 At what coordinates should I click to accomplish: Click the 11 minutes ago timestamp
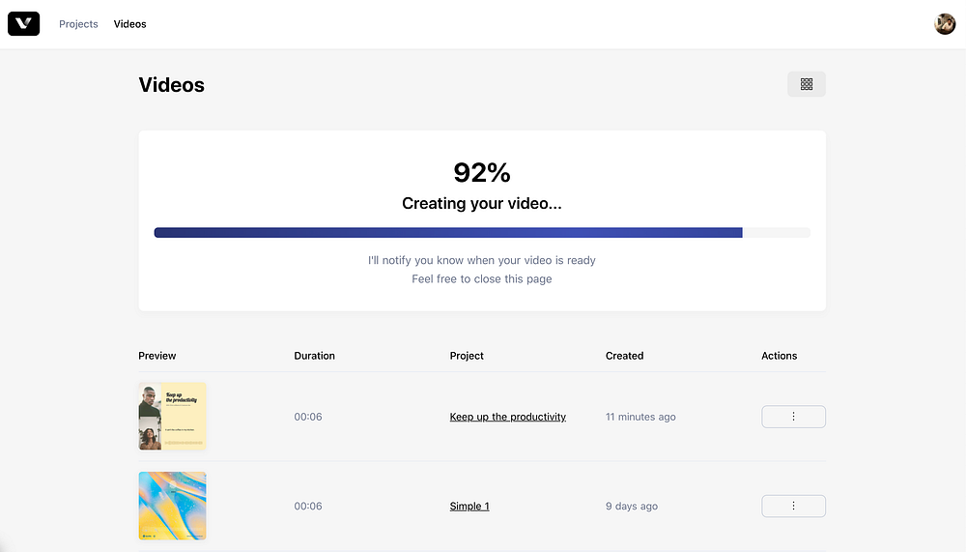(x=640, y=417)
